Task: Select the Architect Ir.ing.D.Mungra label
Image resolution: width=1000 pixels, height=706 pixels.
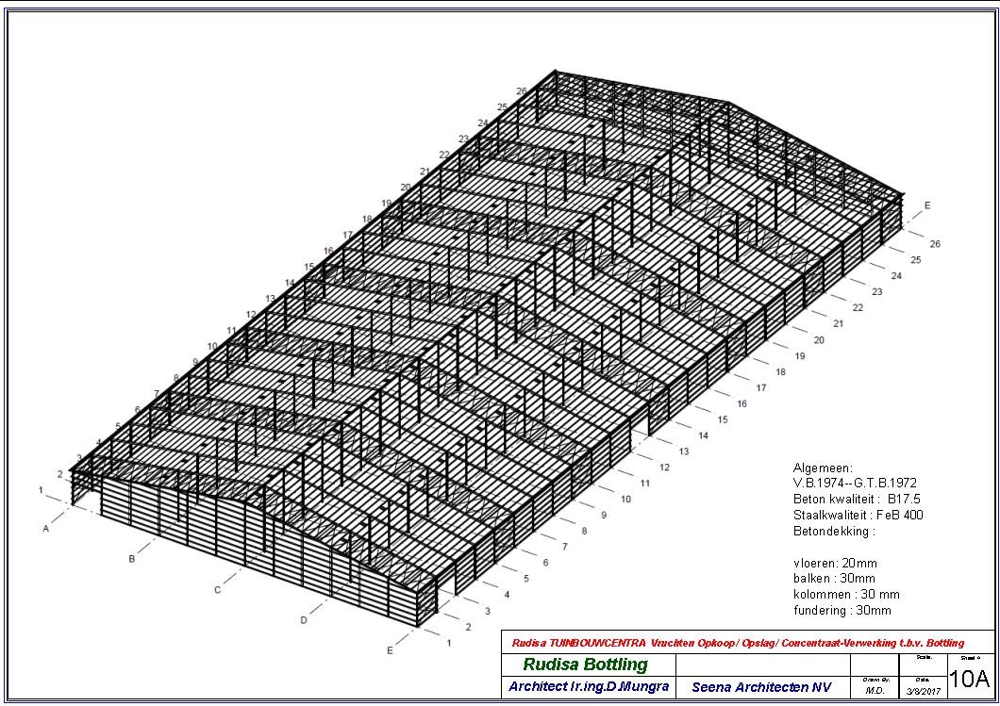Action: [589, 686]
